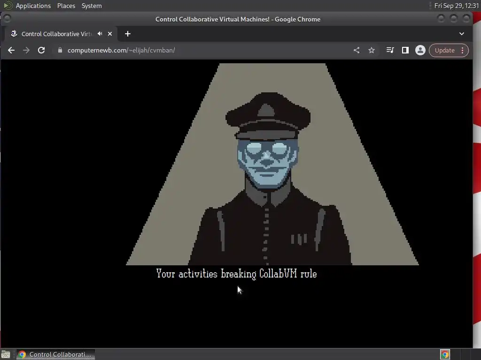Click the Update button
481x360 pixels.
pos(444,51)
